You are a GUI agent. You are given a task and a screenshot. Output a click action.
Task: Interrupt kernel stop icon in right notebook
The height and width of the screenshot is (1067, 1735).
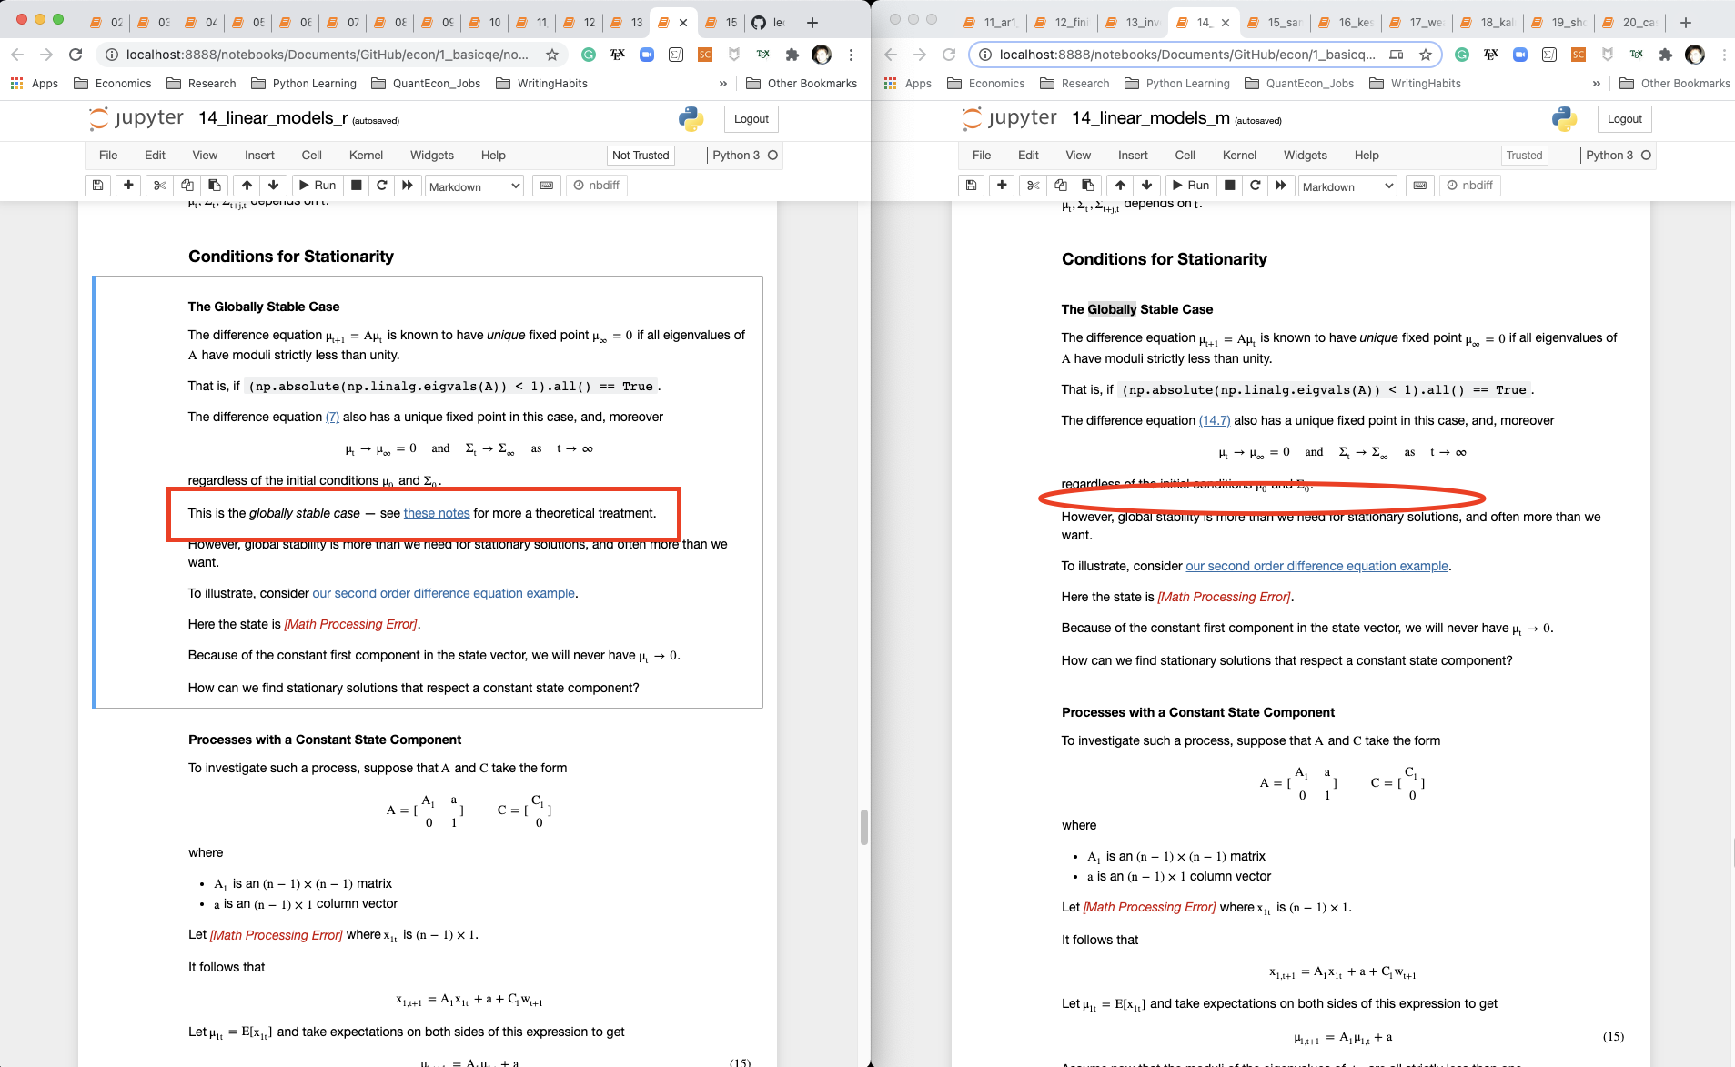point(1230,186)
